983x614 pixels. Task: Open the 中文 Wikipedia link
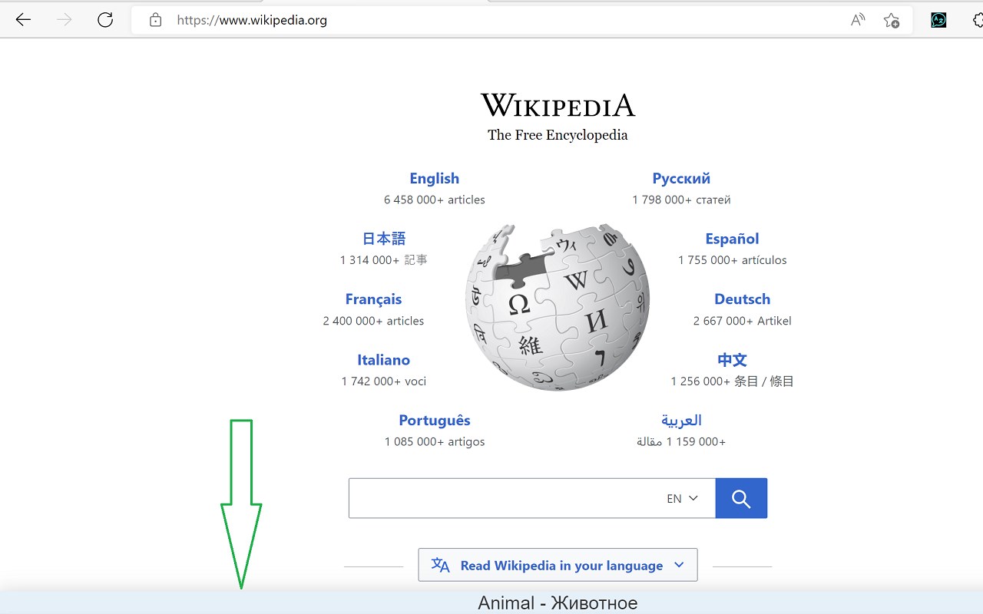coord(732,360)
